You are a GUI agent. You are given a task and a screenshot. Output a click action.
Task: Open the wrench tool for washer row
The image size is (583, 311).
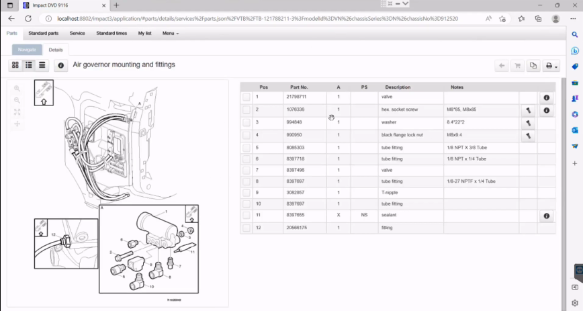[529, 123]
